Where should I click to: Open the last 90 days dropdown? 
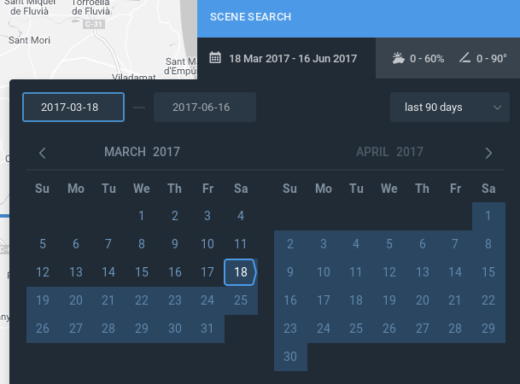coord(450,108)
